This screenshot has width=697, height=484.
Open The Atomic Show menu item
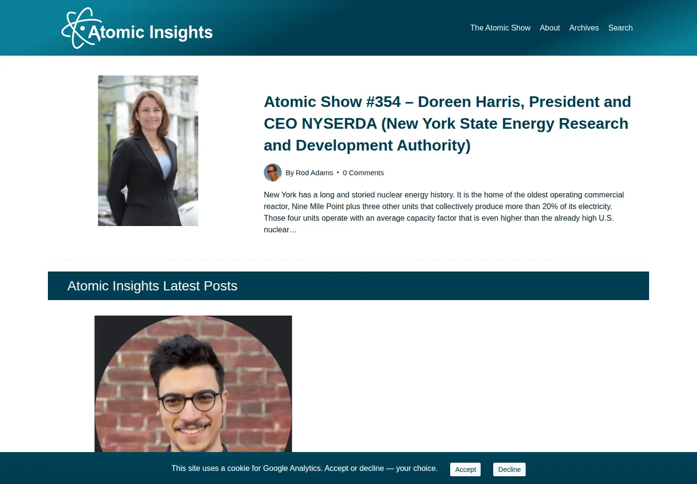[500, 28]
